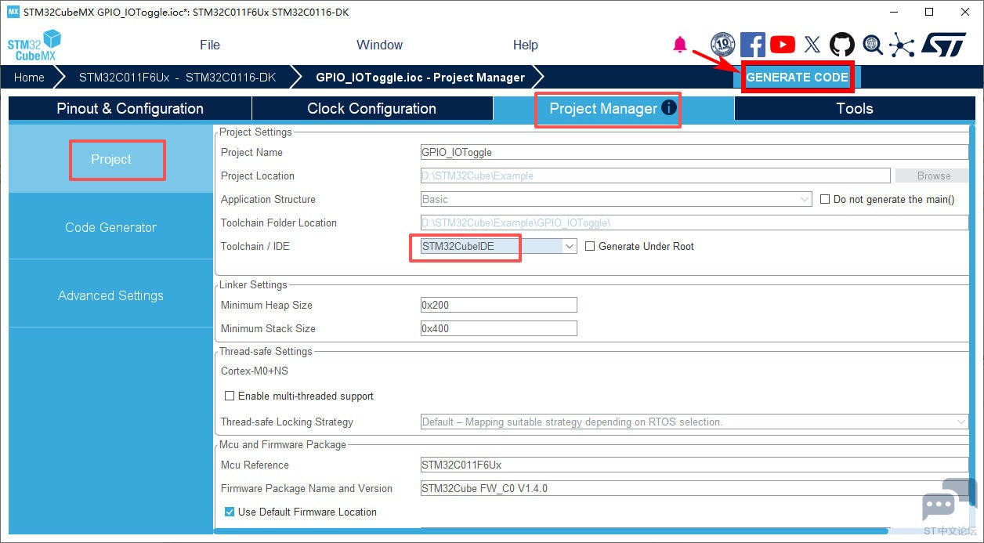
Task: Open the Code Generator side tab
Action: click(x=110, y=227)
